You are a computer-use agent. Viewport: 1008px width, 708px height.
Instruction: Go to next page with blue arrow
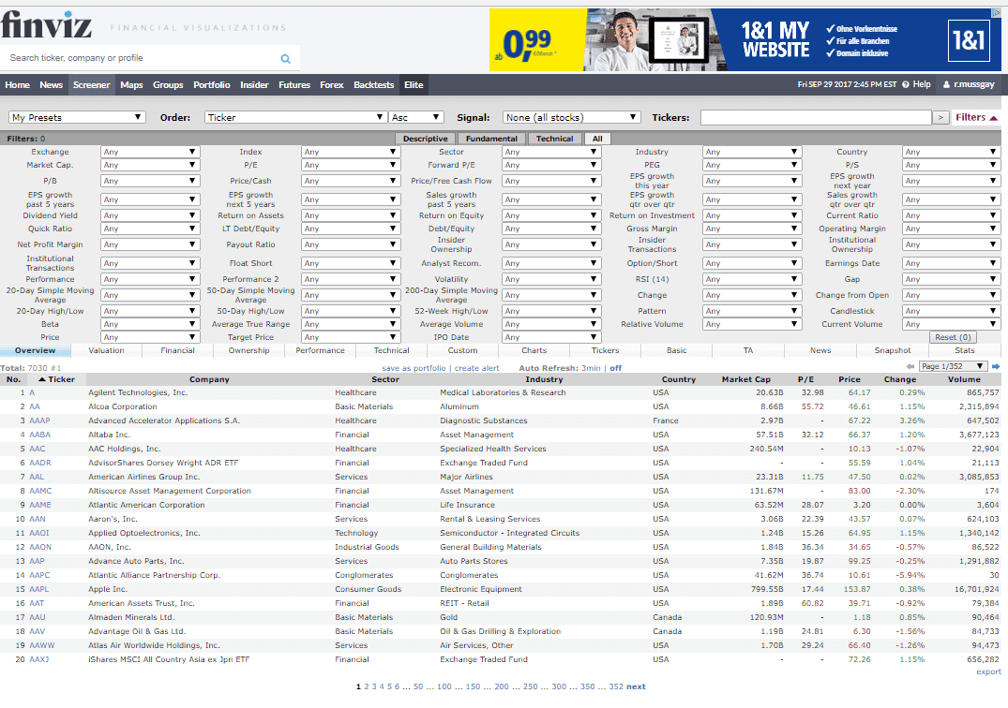(996, 366)
